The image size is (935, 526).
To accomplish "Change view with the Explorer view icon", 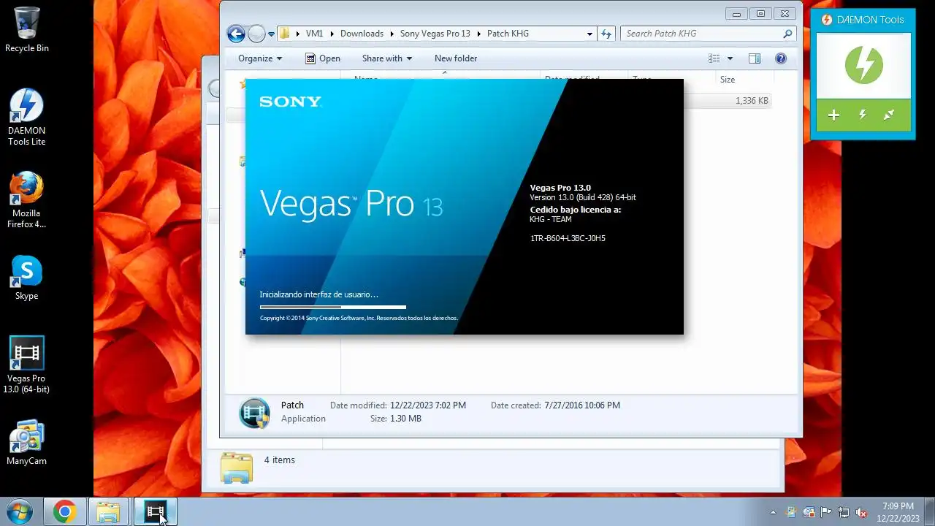I will click(x=714, y=58).
